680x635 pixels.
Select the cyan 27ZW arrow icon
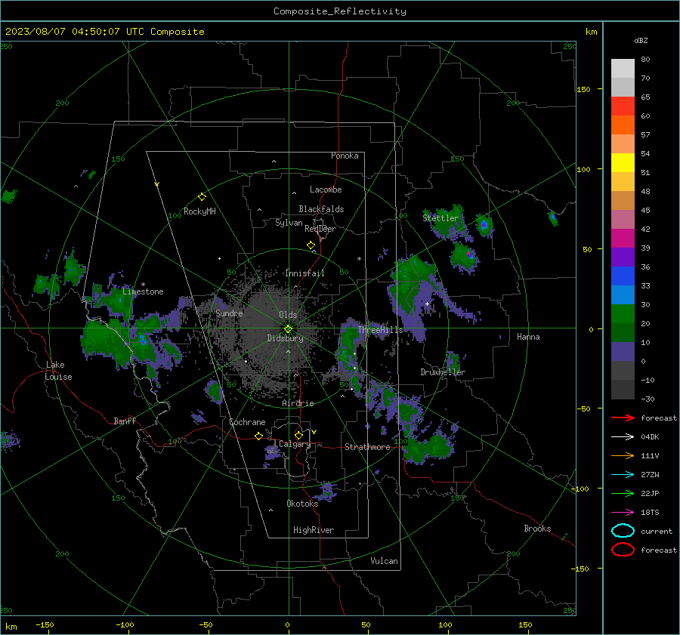coord(623,475)
